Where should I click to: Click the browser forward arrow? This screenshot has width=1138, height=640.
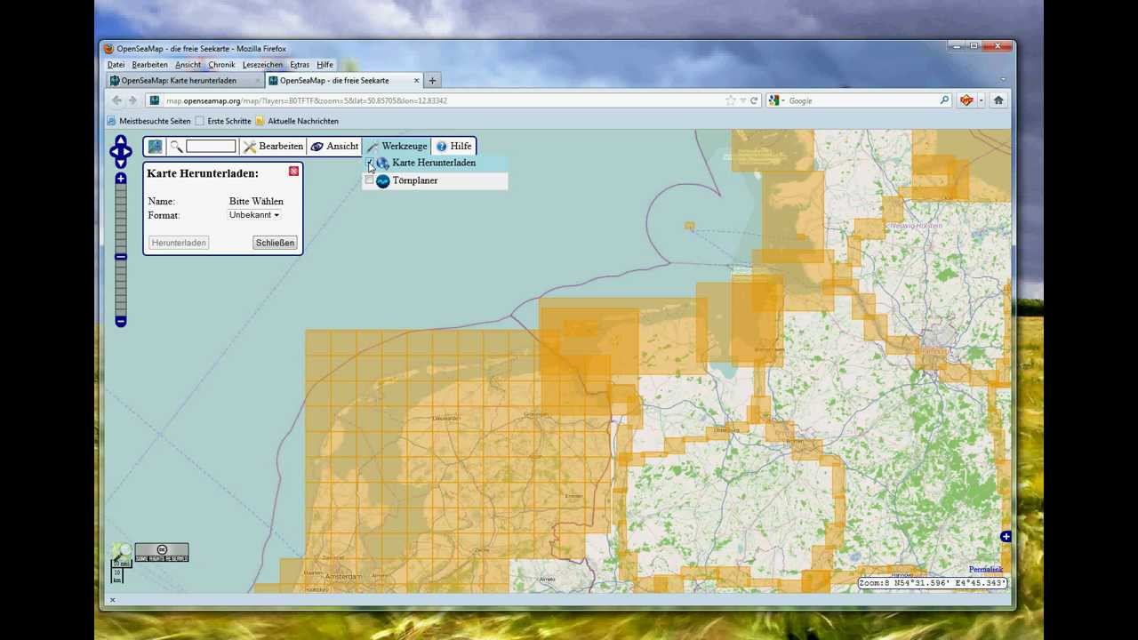(x=132, y=100)
